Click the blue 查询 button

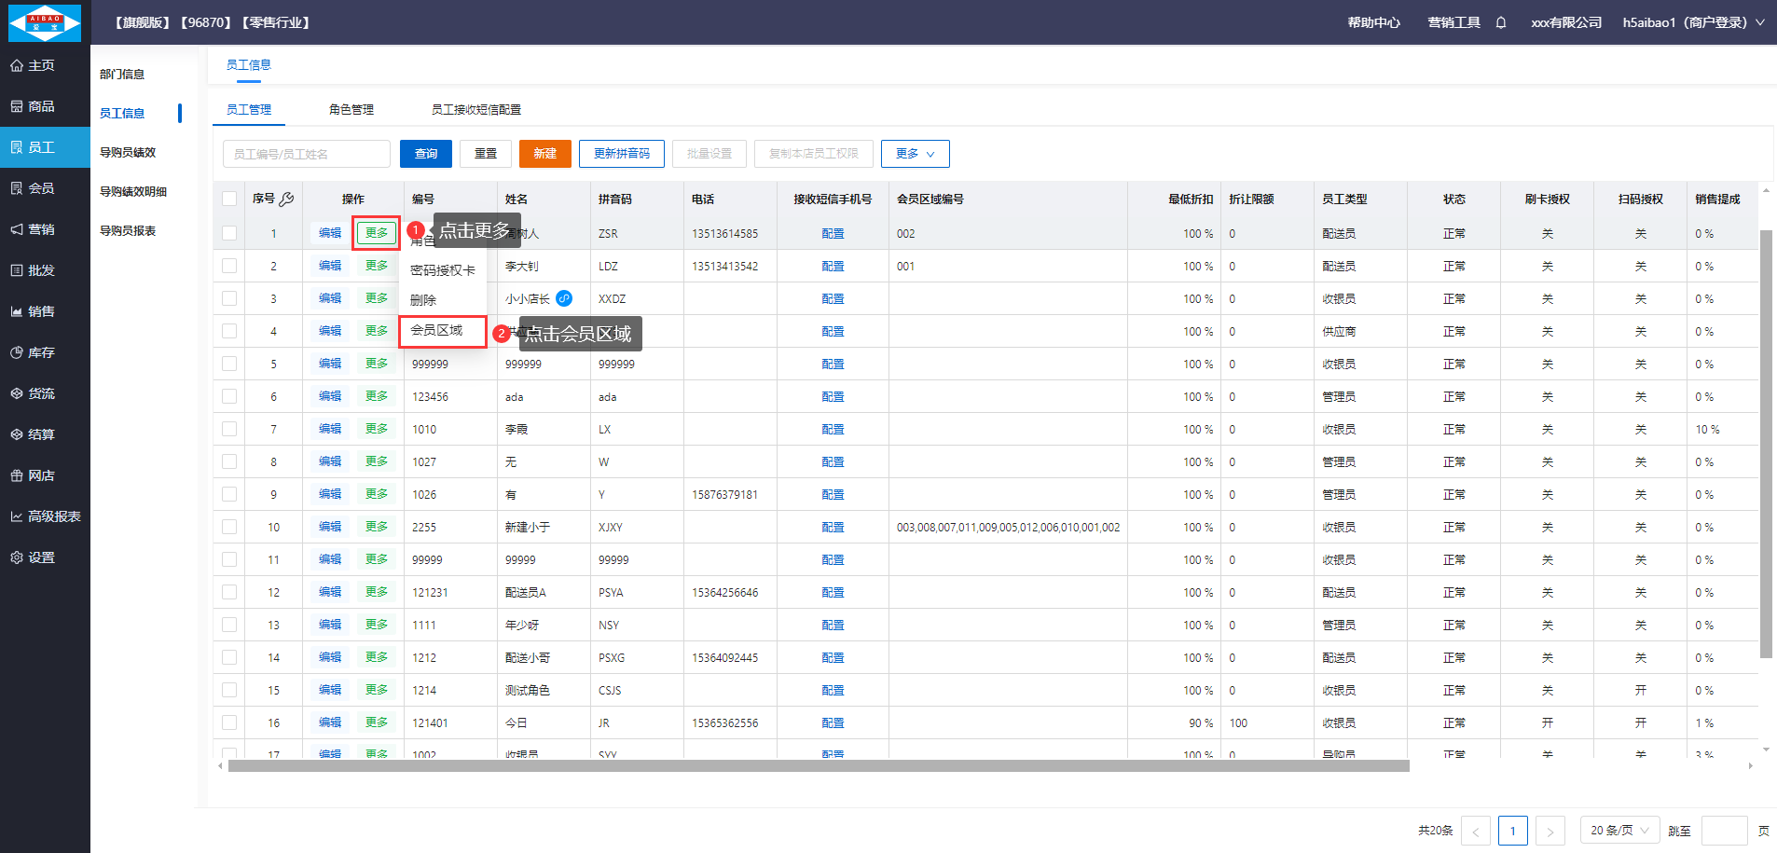click(426, 154)
